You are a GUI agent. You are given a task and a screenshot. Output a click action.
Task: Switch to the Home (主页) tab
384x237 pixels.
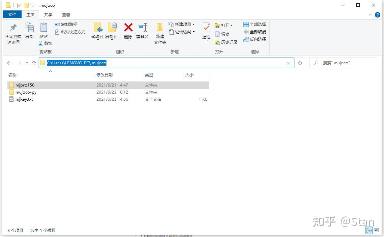point(30,15)
